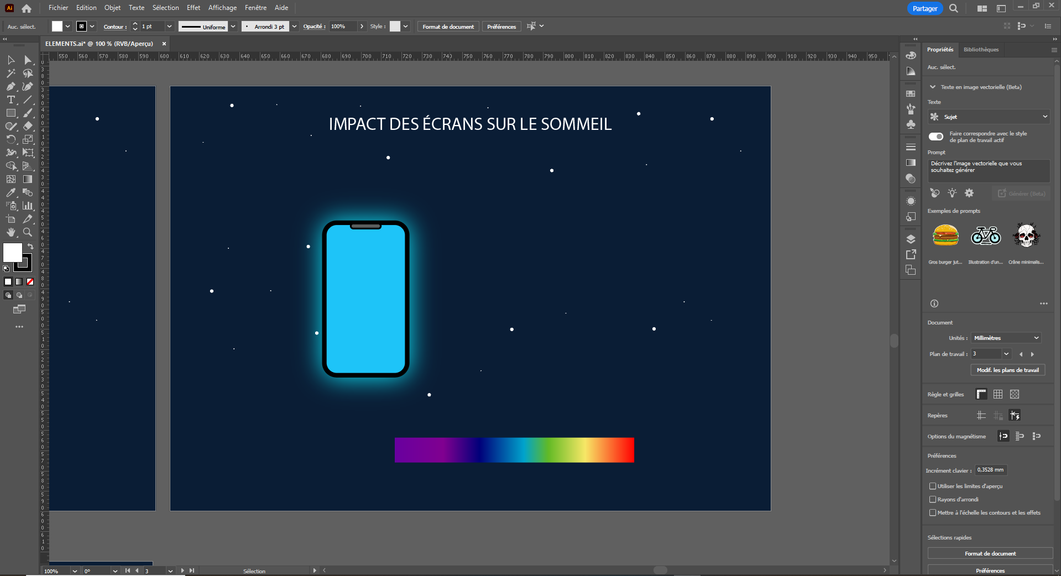Toggle show grid button
Screen dimensions: 1061x576
tap(998, 394)
